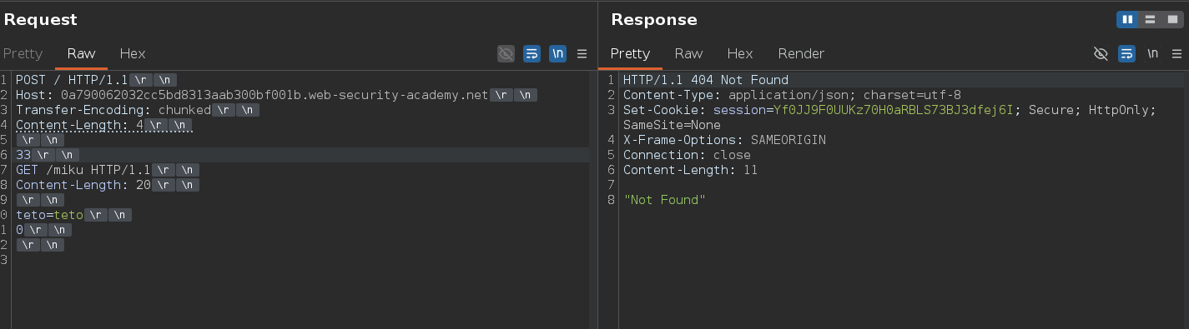The image size is (1189, 329).
Task: Toggle the \n non-printable characters button in Request
Action: (x=558, y=54)
